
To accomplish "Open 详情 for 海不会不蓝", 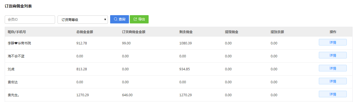I will [x=333, y=55].
